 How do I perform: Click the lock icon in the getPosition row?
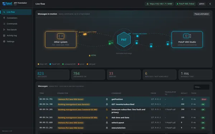pos(107,99)
